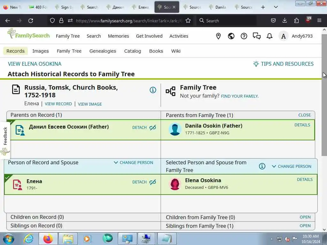
Task: Click the FamilySearch logo
Action: click(x=28, y=34)
